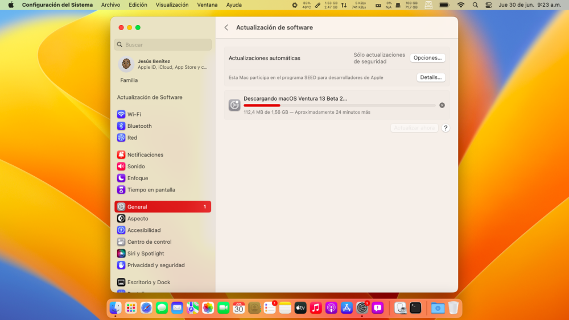Open Bluetooth settings in sidebar
This screenshot has width=569, height=320.
(163, 126)
